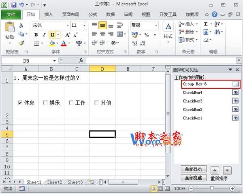The width and height of the screenshot is (243, 194).
Task: Click the 全部显示 button
Action: (x=194, y=169)
